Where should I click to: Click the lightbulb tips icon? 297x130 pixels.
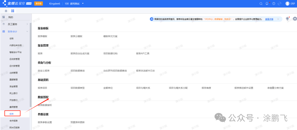coord(287,19)
